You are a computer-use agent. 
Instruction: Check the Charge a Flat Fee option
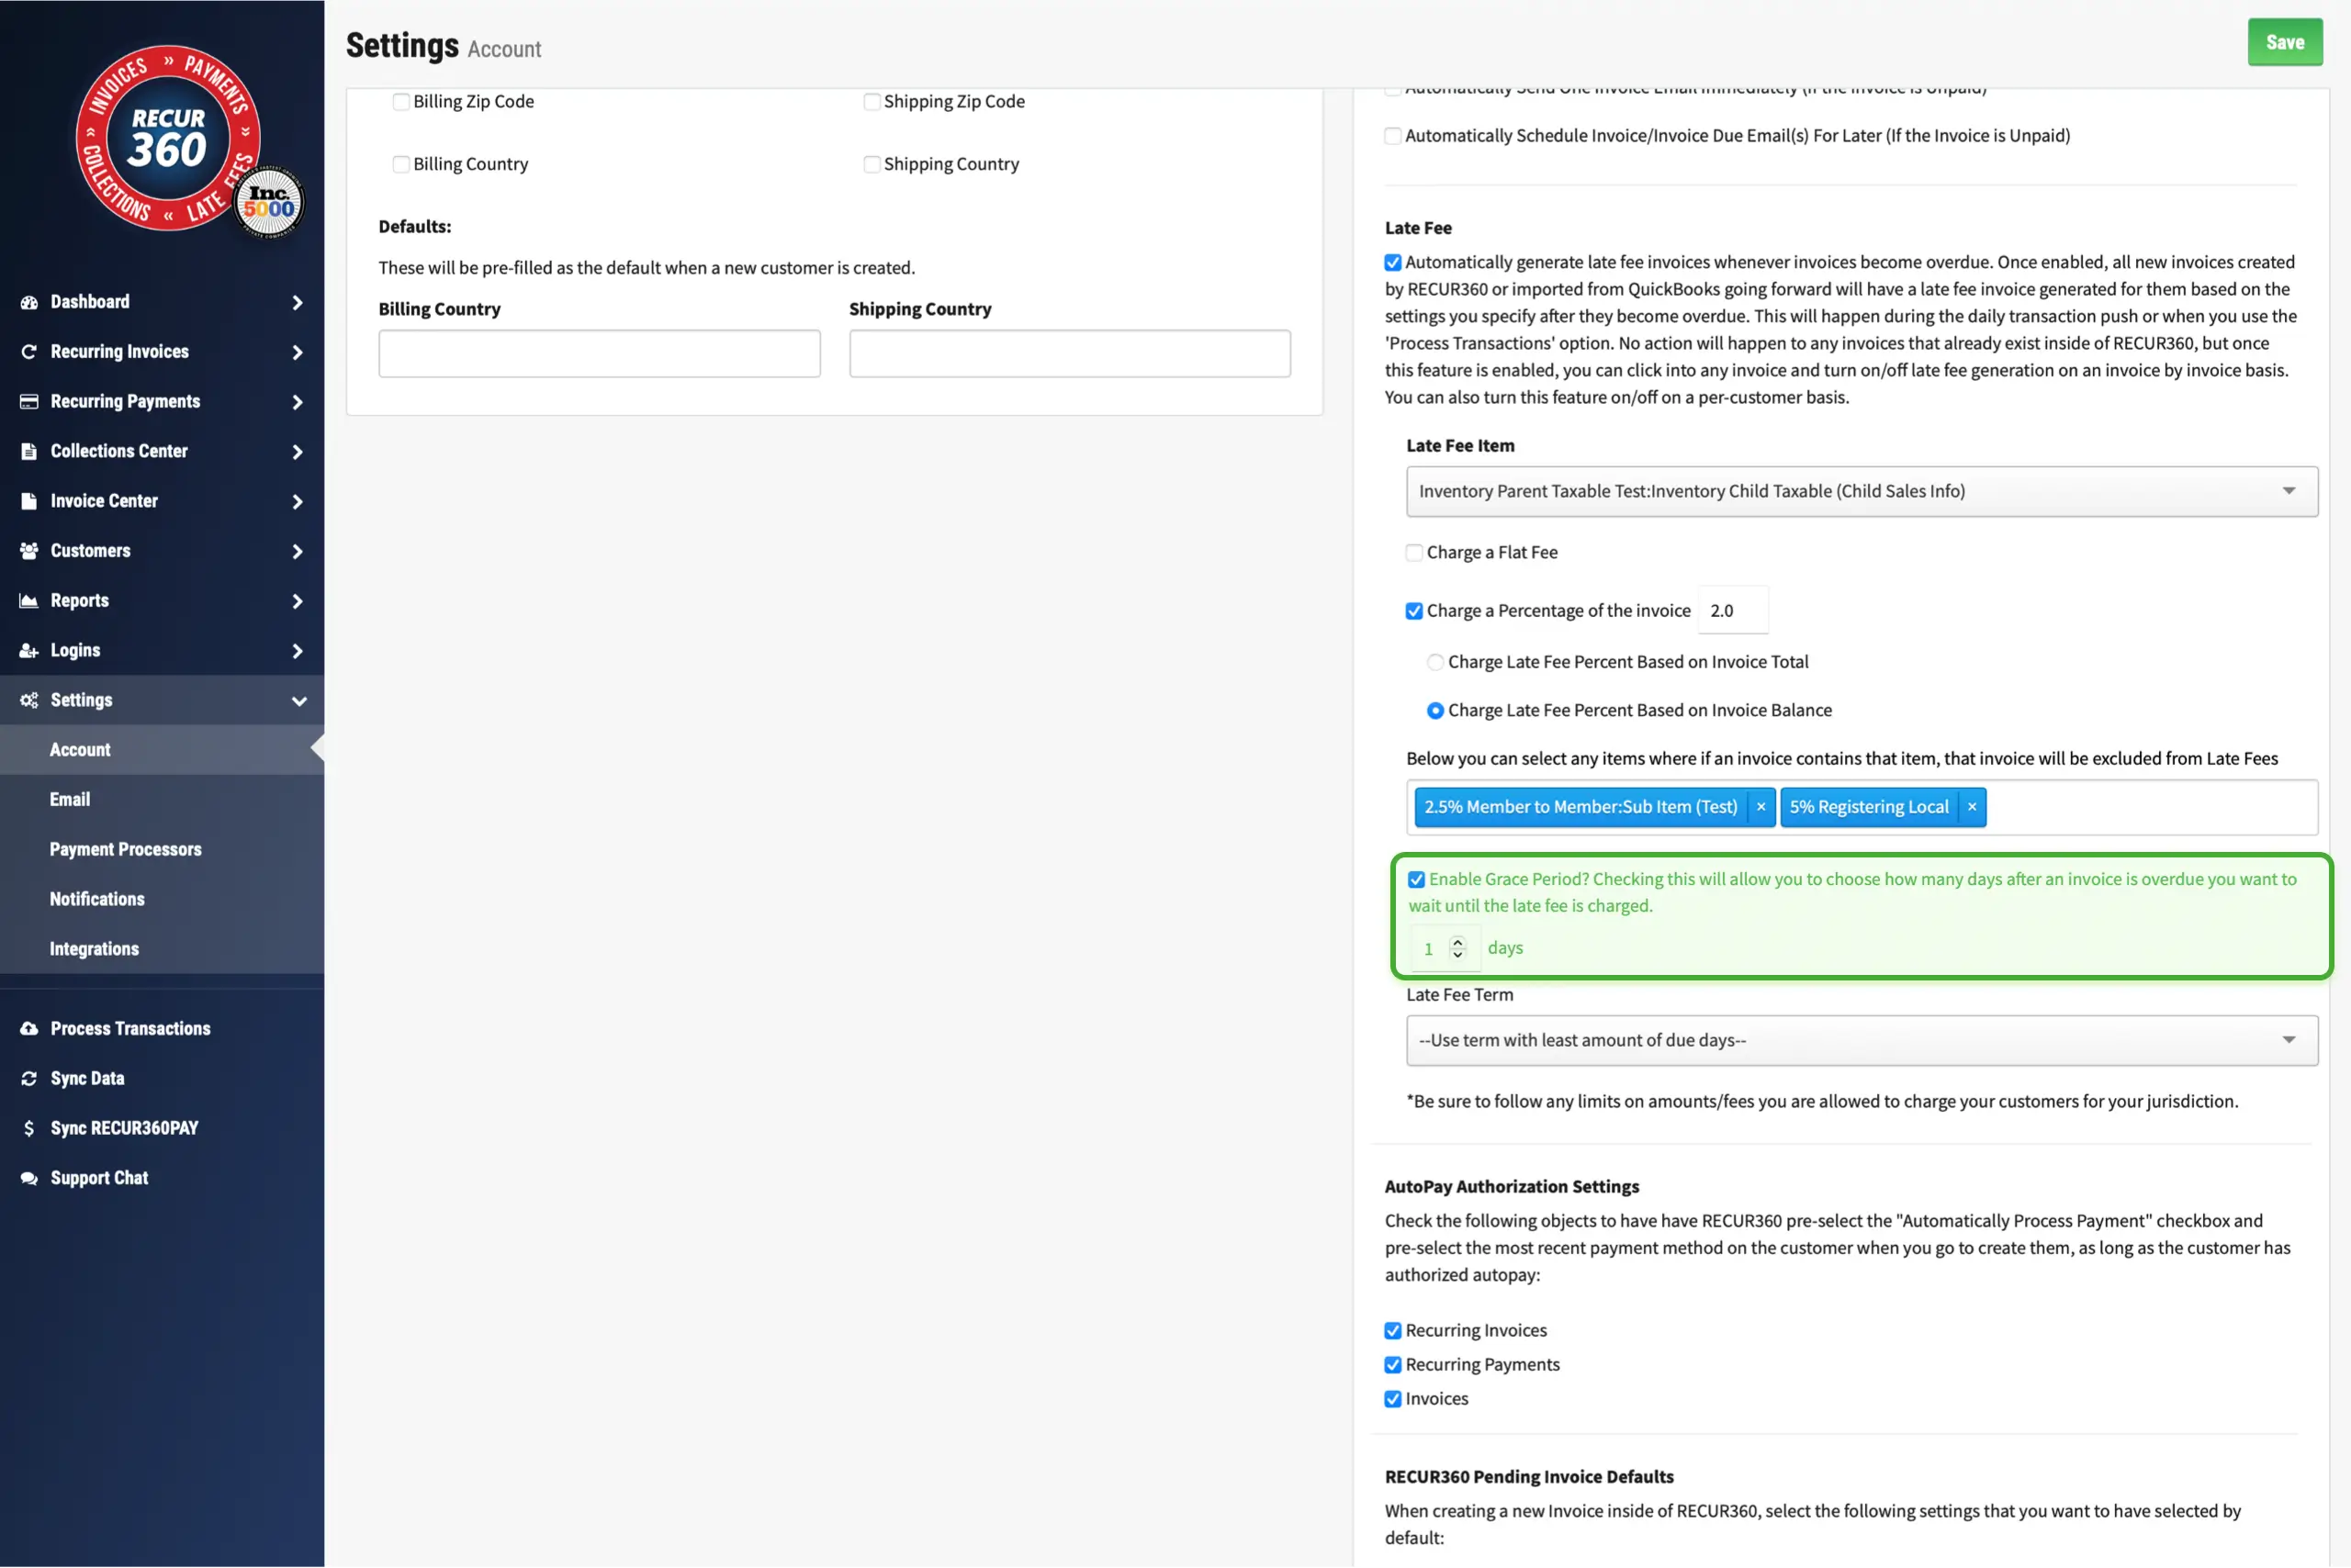(1413, 553)
